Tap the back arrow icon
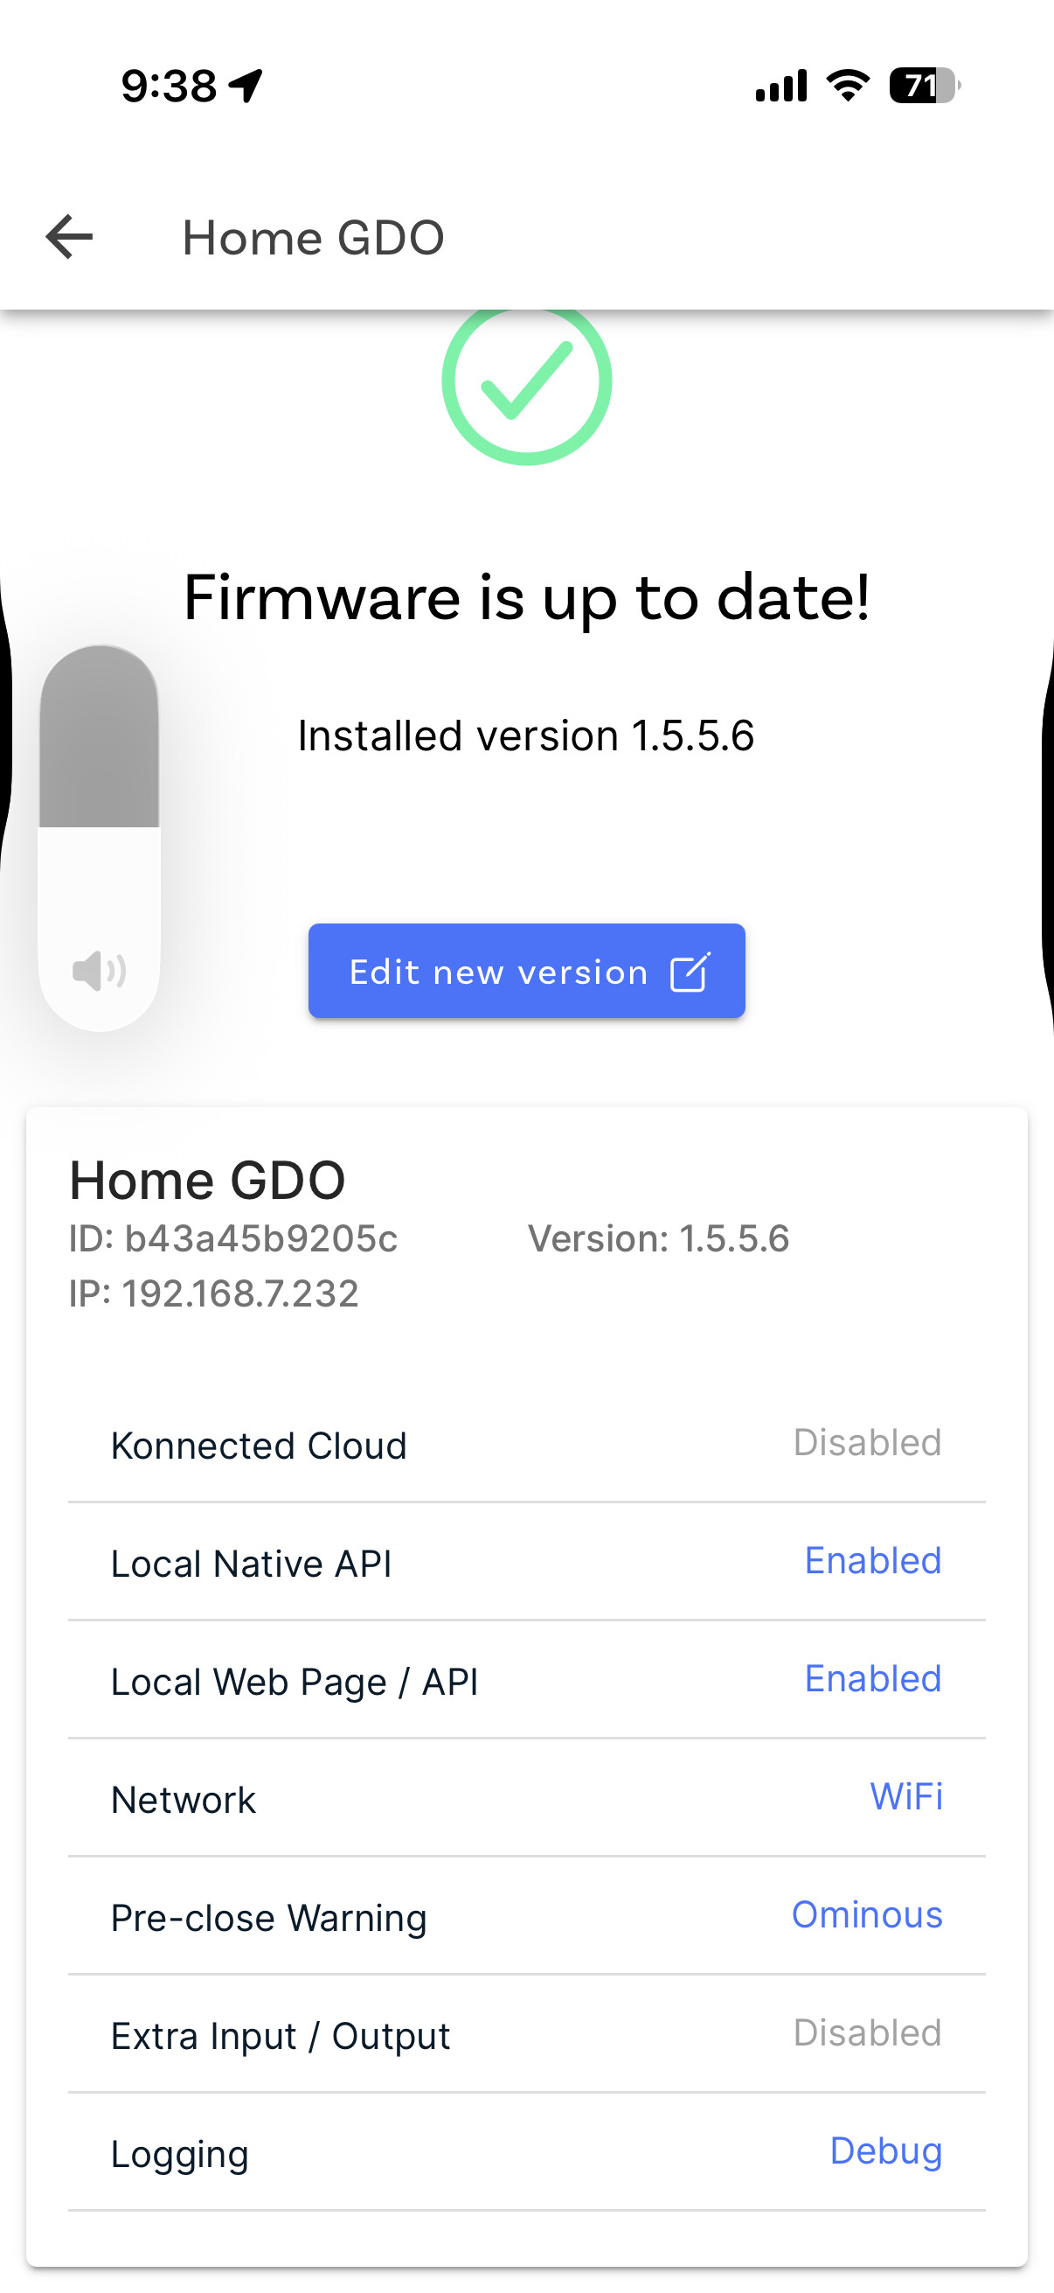Image resolution: width=1054 pixels, height=2293 pixels. tap(69, 237)
